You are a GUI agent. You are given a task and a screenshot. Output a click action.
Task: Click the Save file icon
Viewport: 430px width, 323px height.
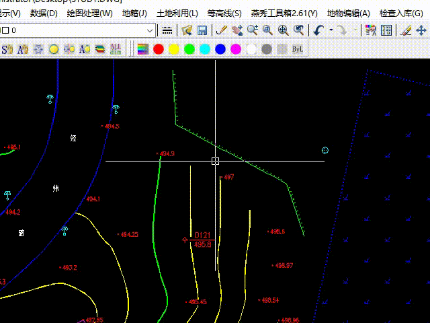coord(202,30)
